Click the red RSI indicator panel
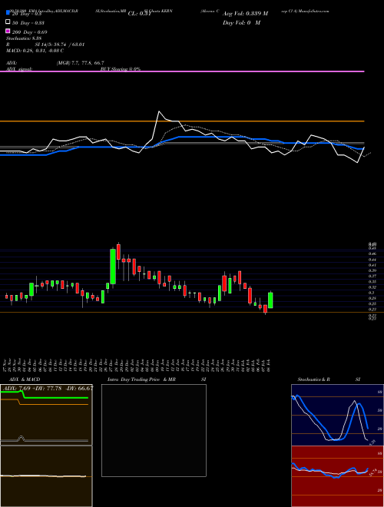384x507 pixels. pos(337,476)
